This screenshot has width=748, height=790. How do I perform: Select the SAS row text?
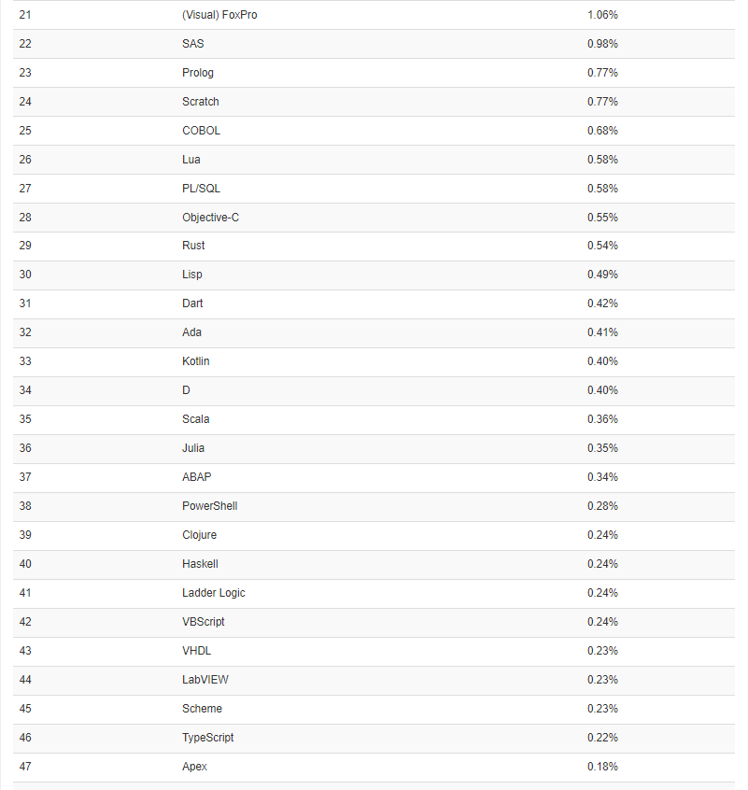coord(193,44)
